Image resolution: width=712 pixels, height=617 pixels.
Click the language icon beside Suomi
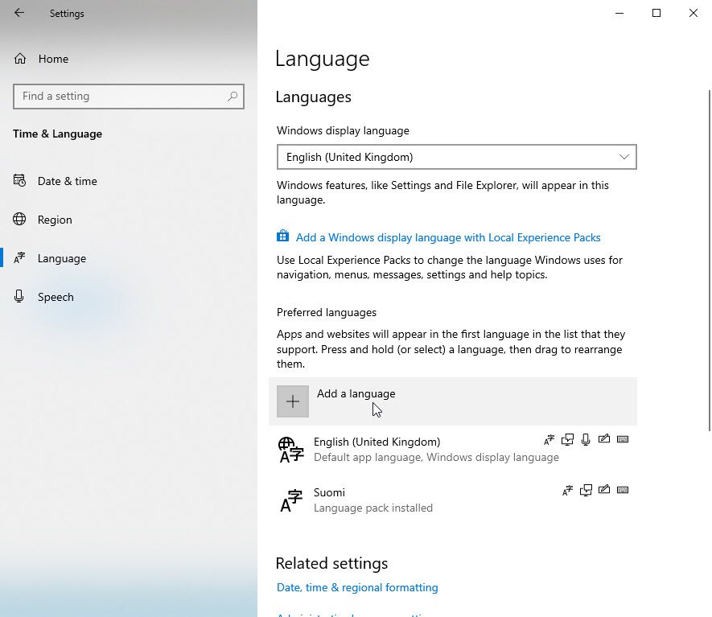point(290,500)
